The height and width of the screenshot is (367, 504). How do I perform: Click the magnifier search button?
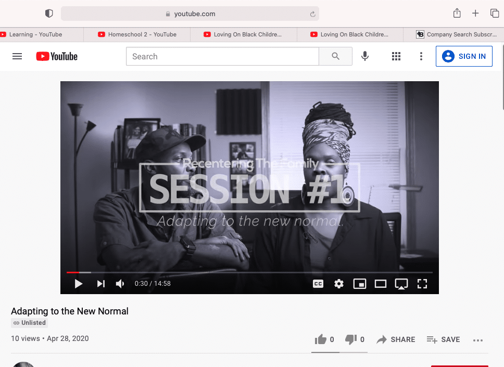[x=336, y=56]
